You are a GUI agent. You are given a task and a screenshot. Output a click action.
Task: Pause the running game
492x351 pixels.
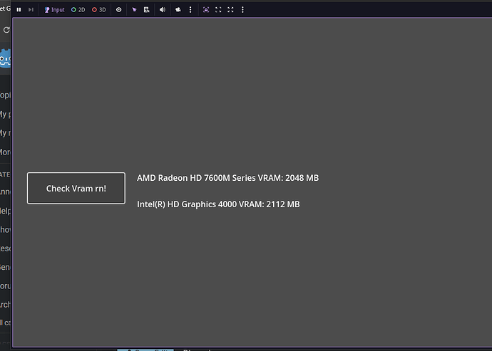coord(19,10)
